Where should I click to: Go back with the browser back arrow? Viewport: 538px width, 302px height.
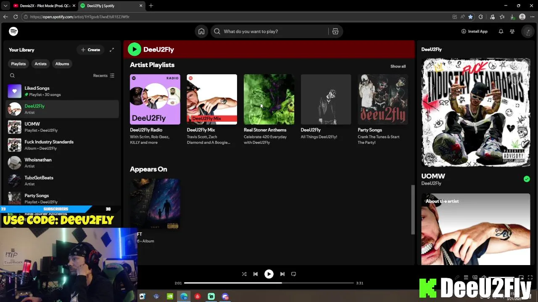[x=5, y=17]
